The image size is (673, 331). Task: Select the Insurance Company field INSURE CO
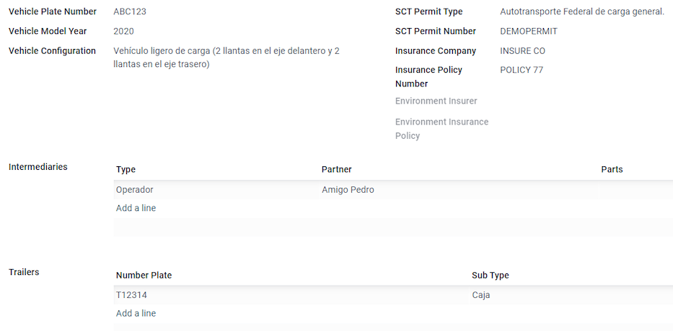tap(523, 51)
